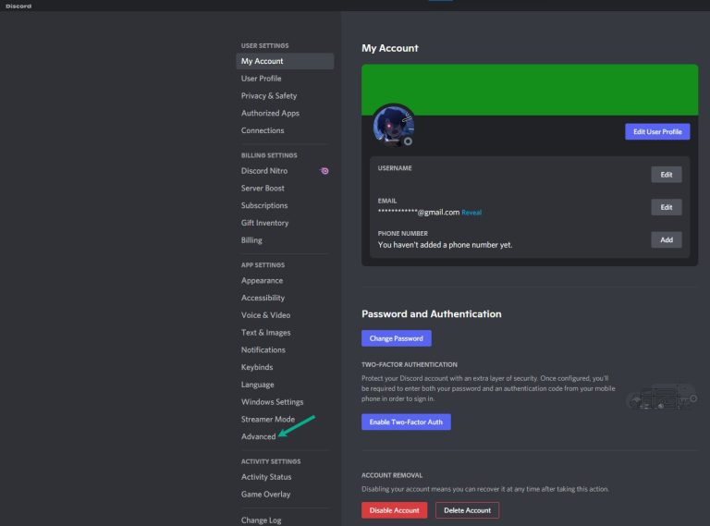Go to Streamer Mode settings
710x526 pixels.
coord(267,419)
